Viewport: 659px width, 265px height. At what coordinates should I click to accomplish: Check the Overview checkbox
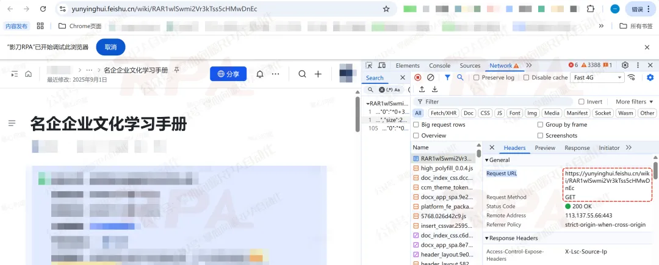(416, 135)
